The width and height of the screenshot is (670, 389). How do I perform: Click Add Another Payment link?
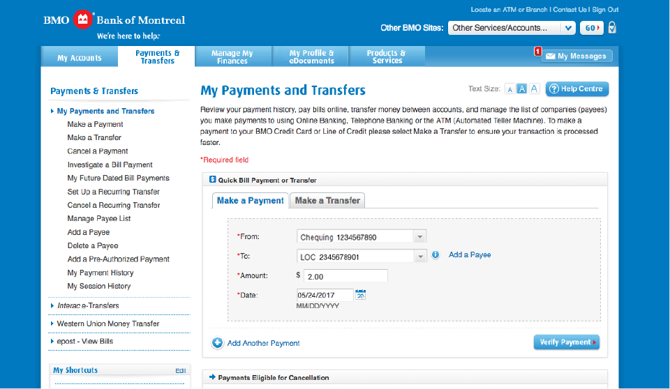(x=263, y=343)
